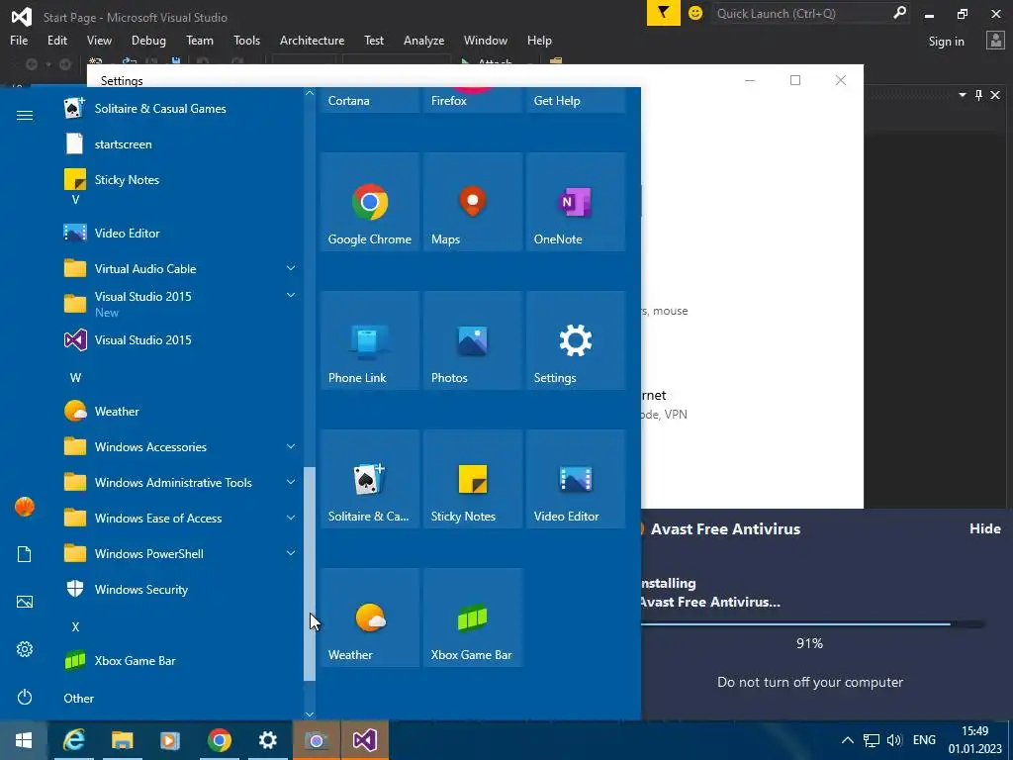This screenshot has height=760, width=1013.
Task: Open the volume control in system tray
Action: 894,740
